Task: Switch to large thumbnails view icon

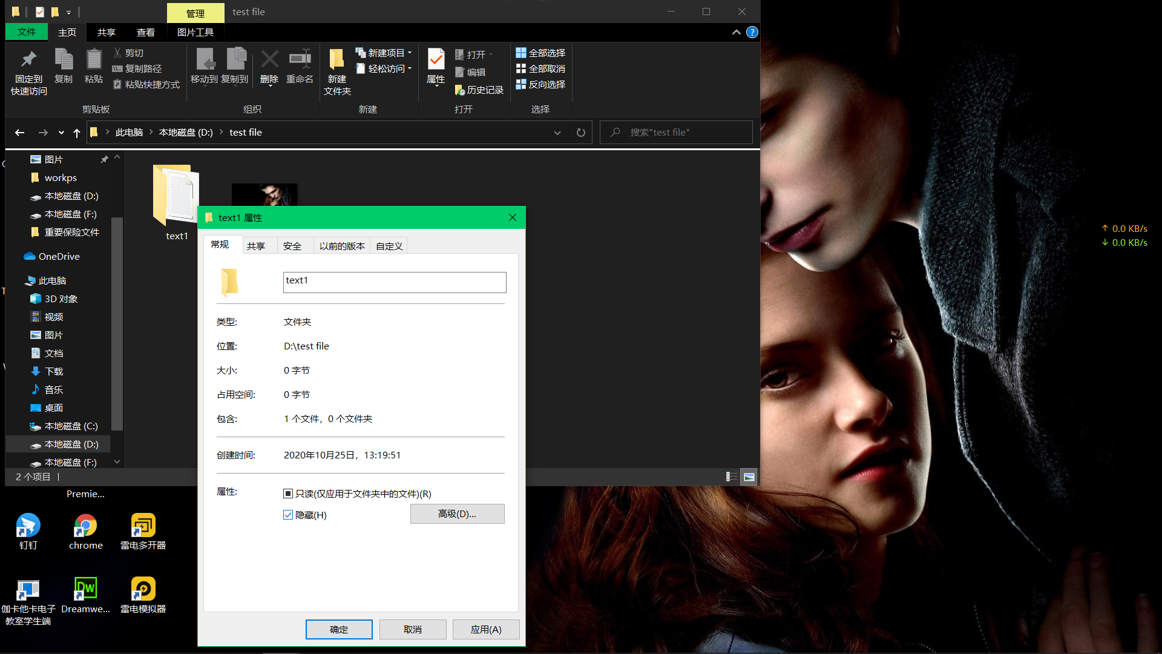Action: pos(749,477)
